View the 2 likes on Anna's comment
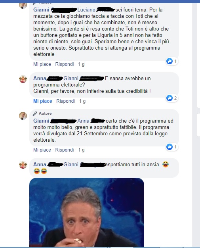This screenshot has height=248, width=200. pyautogui.click(x=172, y=98)
